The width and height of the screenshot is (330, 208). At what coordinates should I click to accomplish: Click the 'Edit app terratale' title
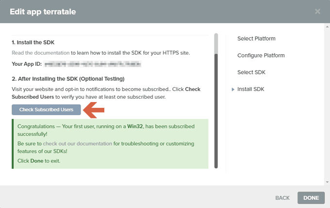[43, 12]
